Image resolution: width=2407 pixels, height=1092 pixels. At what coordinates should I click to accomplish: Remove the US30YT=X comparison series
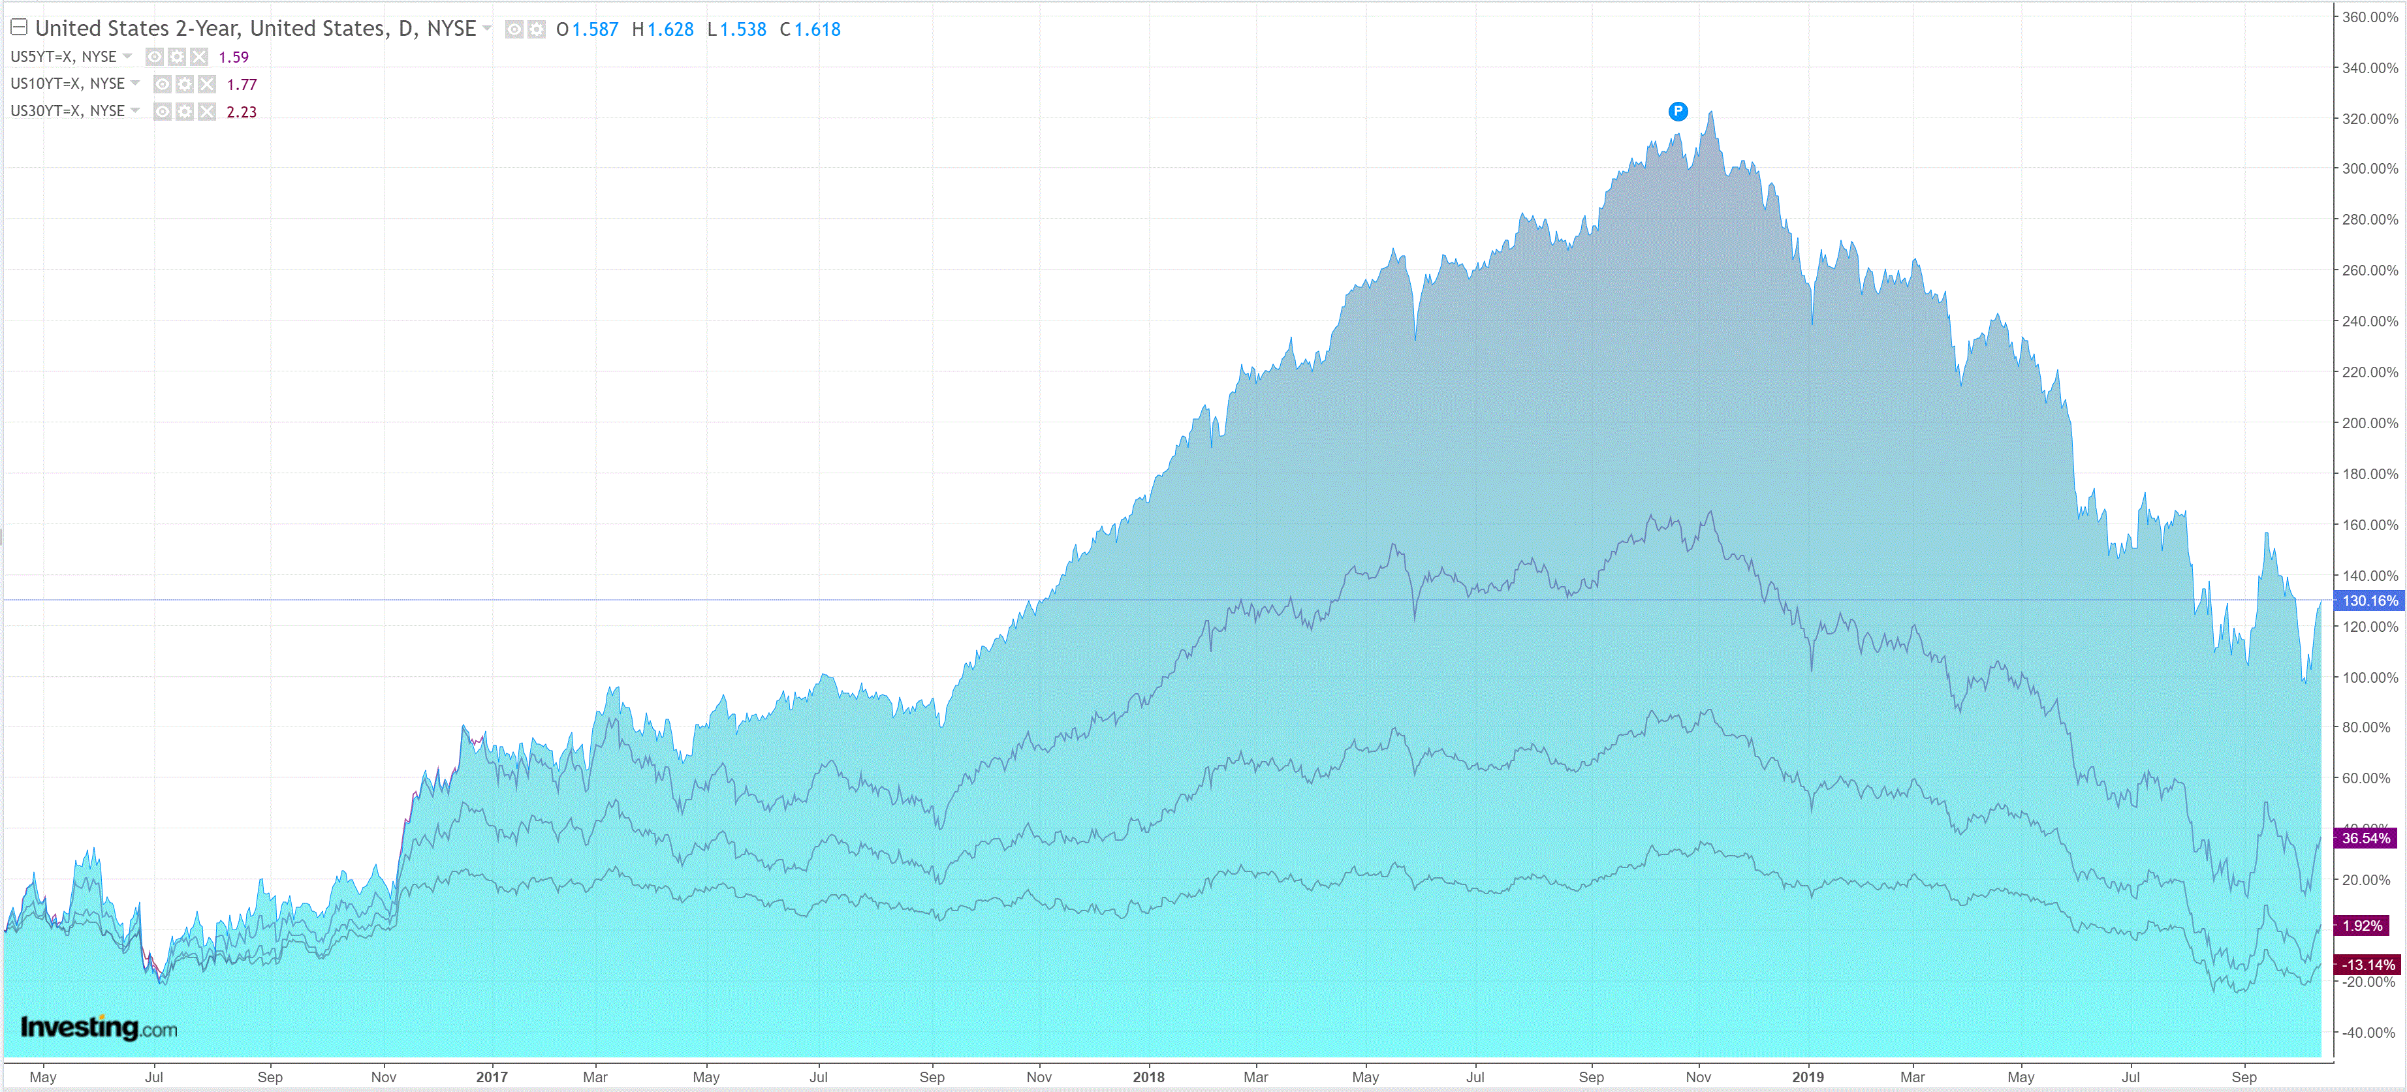pos(206,112)
